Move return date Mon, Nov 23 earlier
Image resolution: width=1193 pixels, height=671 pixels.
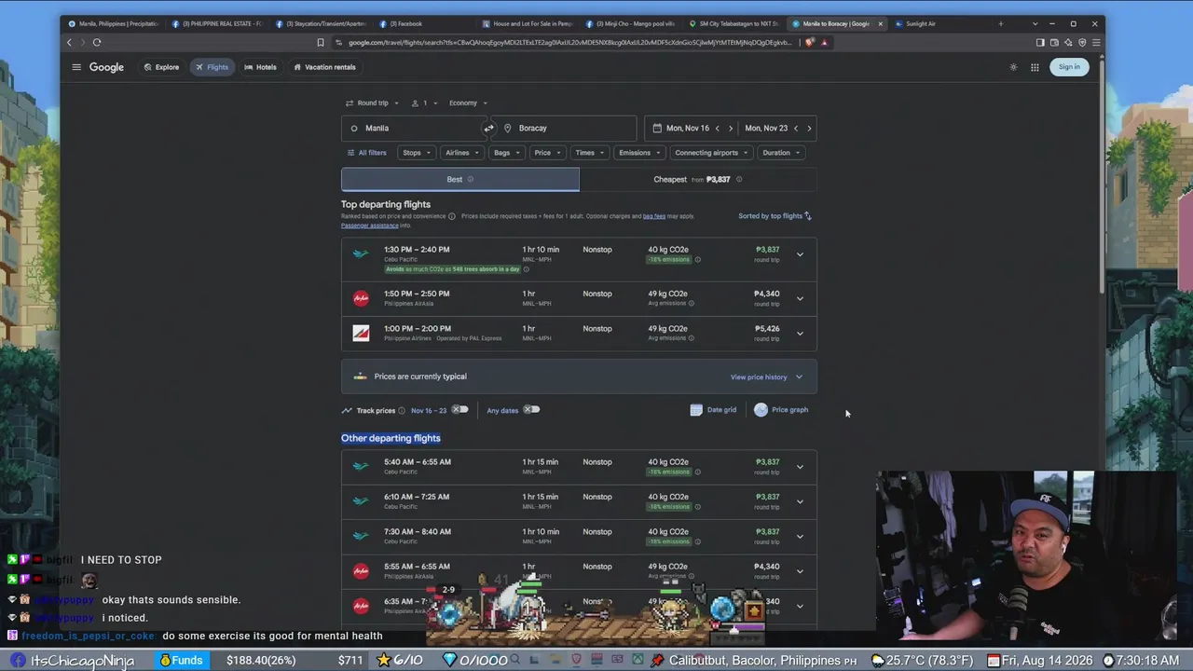795,128
